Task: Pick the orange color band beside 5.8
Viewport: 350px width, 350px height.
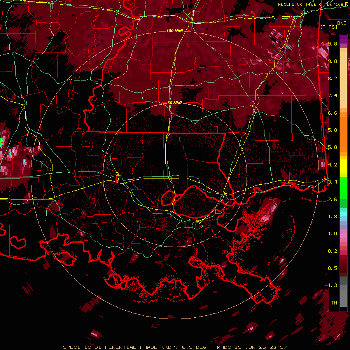Action: [x=343, y=132]
